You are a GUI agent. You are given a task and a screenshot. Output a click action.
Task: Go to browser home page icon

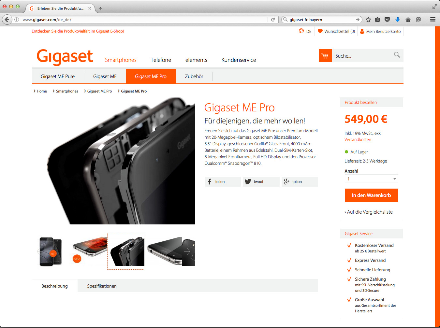click(408, 20)
